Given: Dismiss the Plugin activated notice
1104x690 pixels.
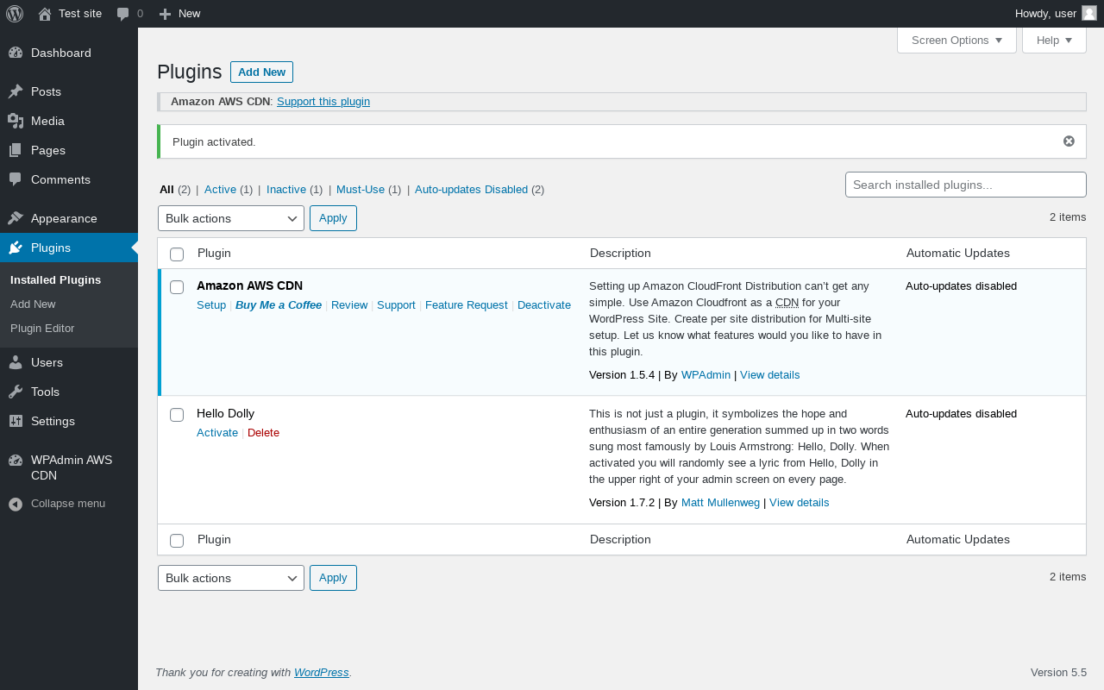Looking at the screenshot, I should pos(1069,141).
